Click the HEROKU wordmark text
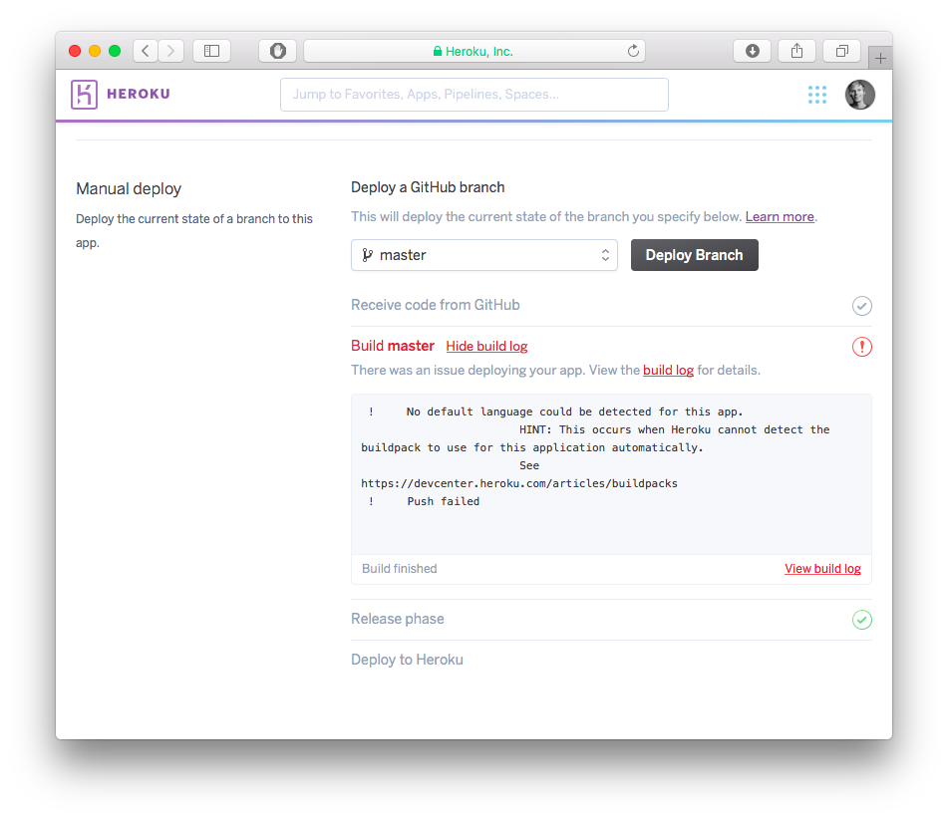Viewport: 948px width, 819px height. coord(139,94)
